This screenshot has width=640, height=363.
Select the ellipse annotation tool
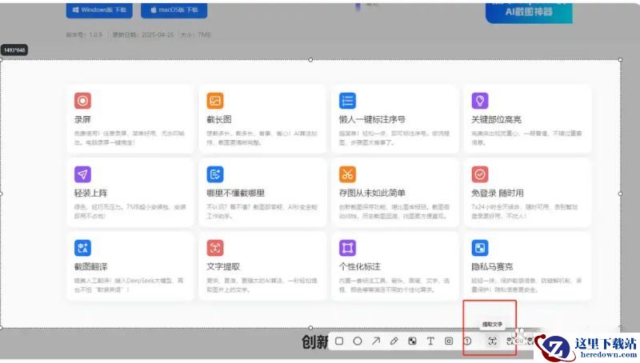[x=358, y=341]
